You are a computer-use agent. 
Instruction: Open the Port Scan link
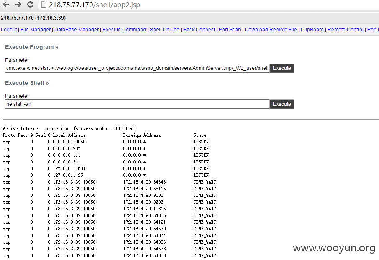(230, 30)
